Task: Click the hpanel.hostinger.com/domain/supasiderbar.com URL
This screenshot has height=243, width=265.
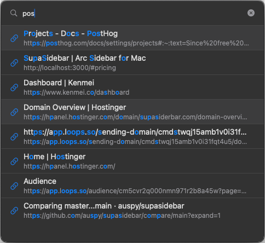Action: point(135,117)
